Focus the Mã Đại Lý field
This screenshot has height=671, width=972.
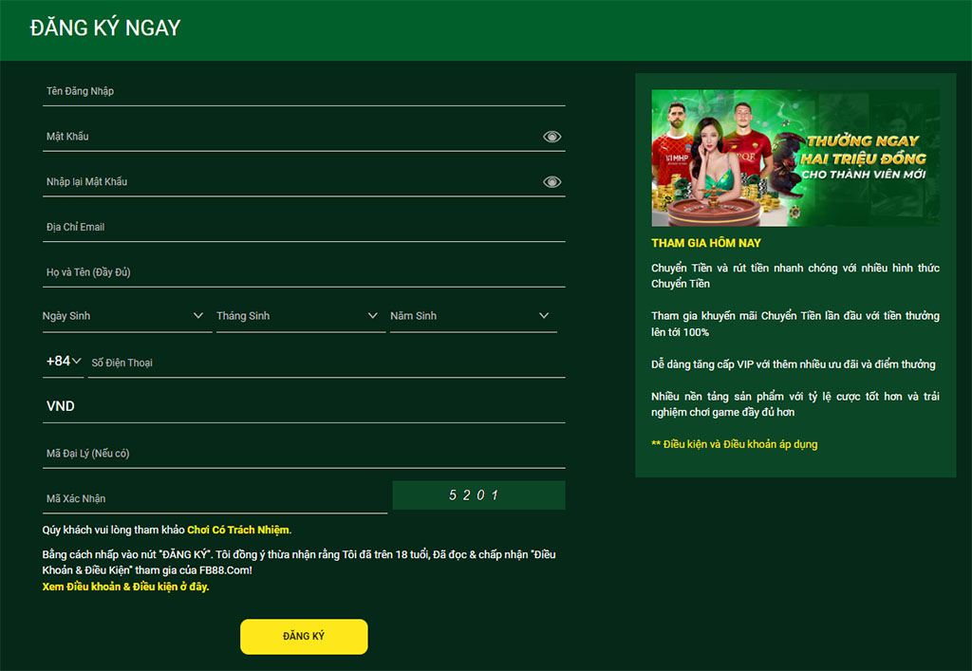click(304, 454)
